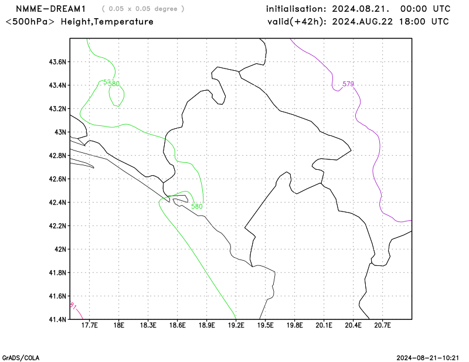
Task: Click the '<500hPa> Height,Temperature' heading
Action: click(80, 22)
